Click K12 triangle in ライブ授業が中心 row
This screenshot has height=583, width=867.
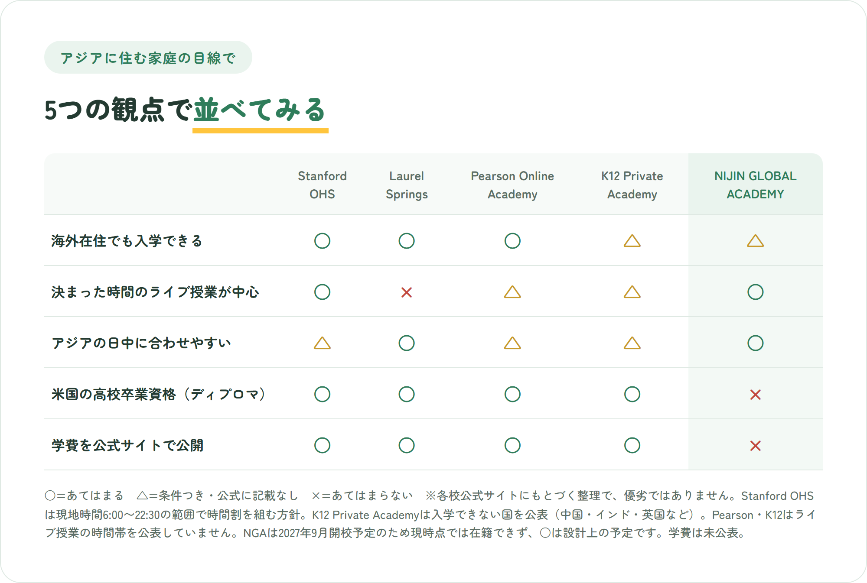point(632,292)
